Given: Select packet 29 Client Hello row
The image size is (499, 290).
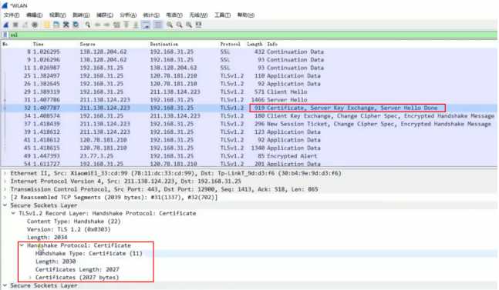Looking at the screenshot, I should 249,92.
